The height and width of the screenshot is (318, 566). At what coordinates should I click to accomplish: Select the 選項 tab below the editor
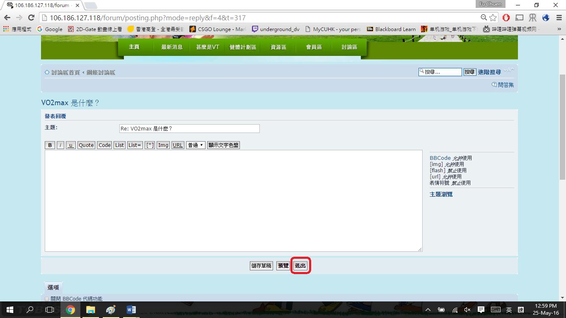(x=53, y=287)
